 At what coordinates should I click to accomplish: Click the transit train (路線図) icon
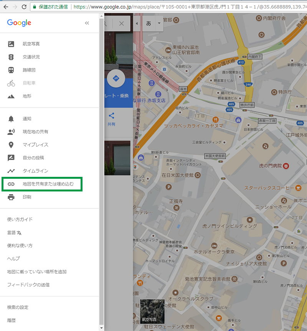[x=11, y=70]
